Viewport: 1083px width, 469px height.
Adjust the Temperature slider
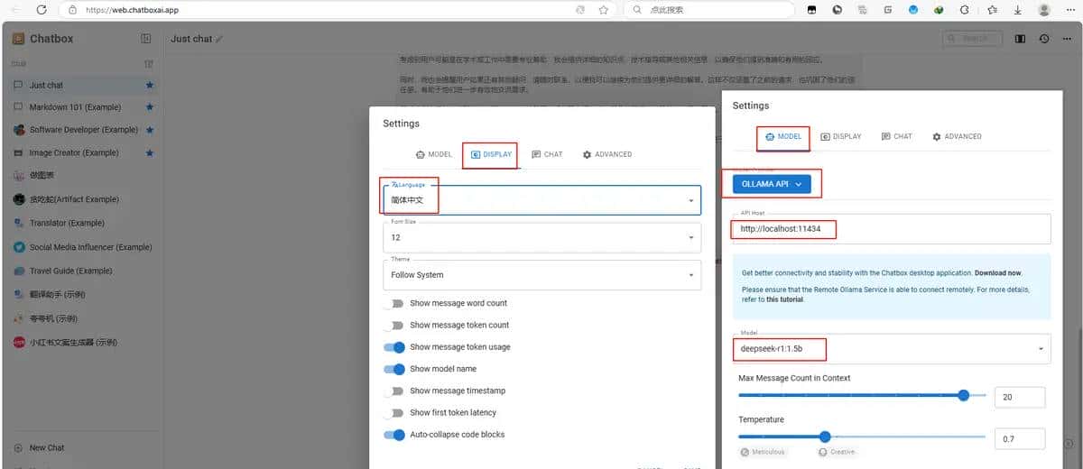861,437
